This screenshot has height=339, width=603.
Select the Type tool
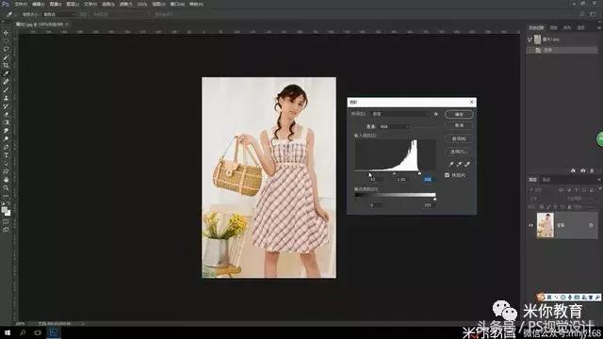6,154
